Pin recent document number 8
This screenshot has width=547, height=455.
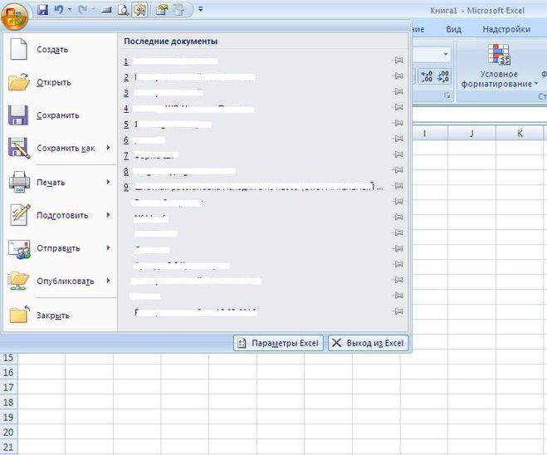click(398, 170)
